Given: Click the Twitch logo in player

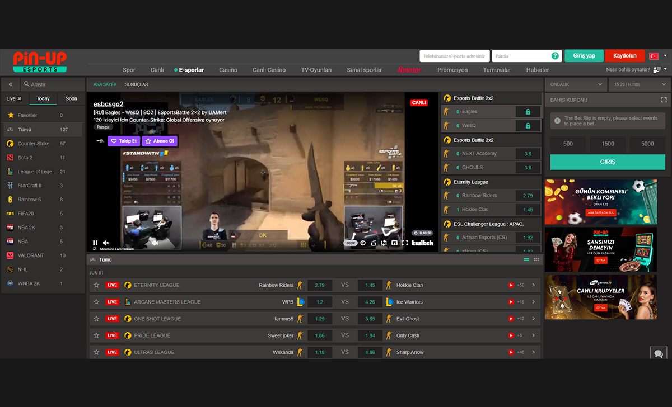Looking at the screenshot, I should coord(422,243).
